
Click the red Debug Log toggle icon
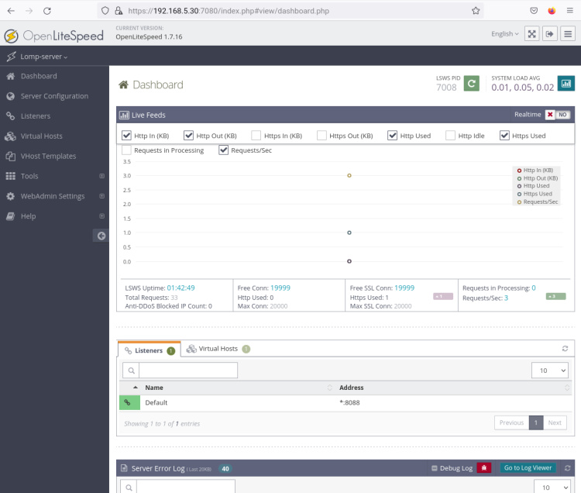tap(484, 468)
